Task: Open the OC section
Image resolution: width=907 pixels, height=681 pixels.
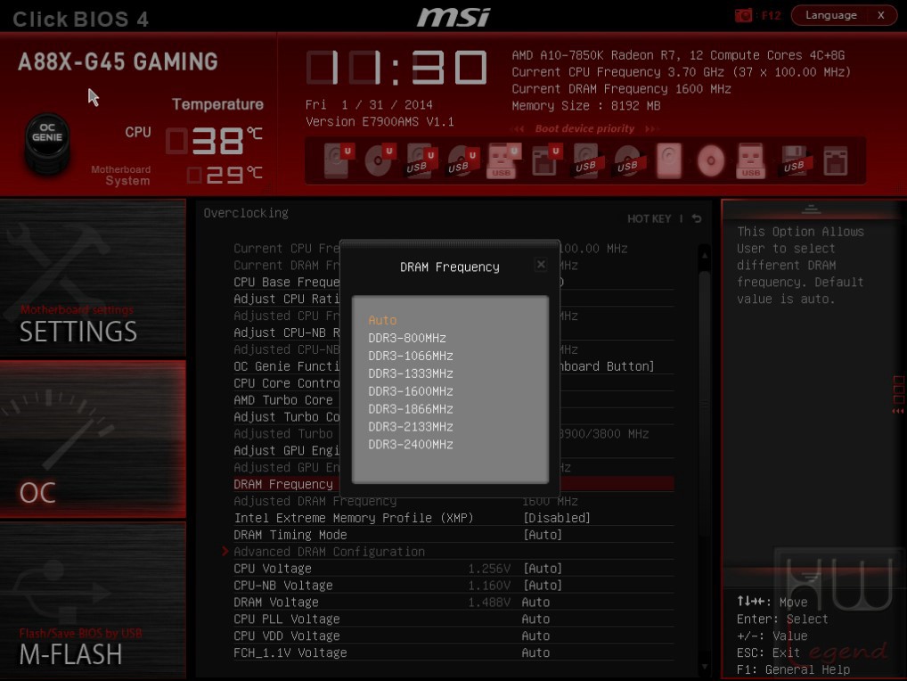Action: (x=94, y=439)
